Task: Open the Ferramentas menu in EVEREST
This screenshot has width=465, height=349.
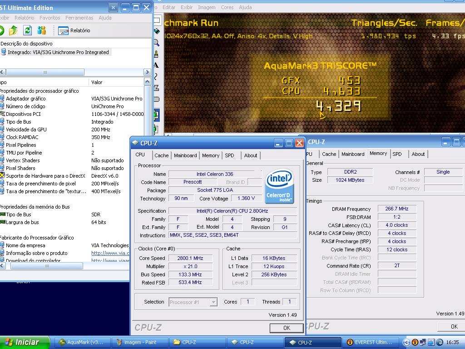Action: point(79,18)
